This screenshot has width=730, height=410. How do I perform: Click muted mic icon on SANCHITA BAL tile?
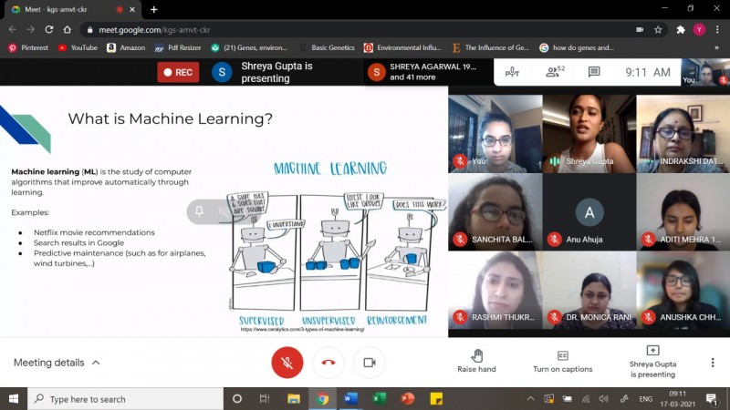(460, 240)
